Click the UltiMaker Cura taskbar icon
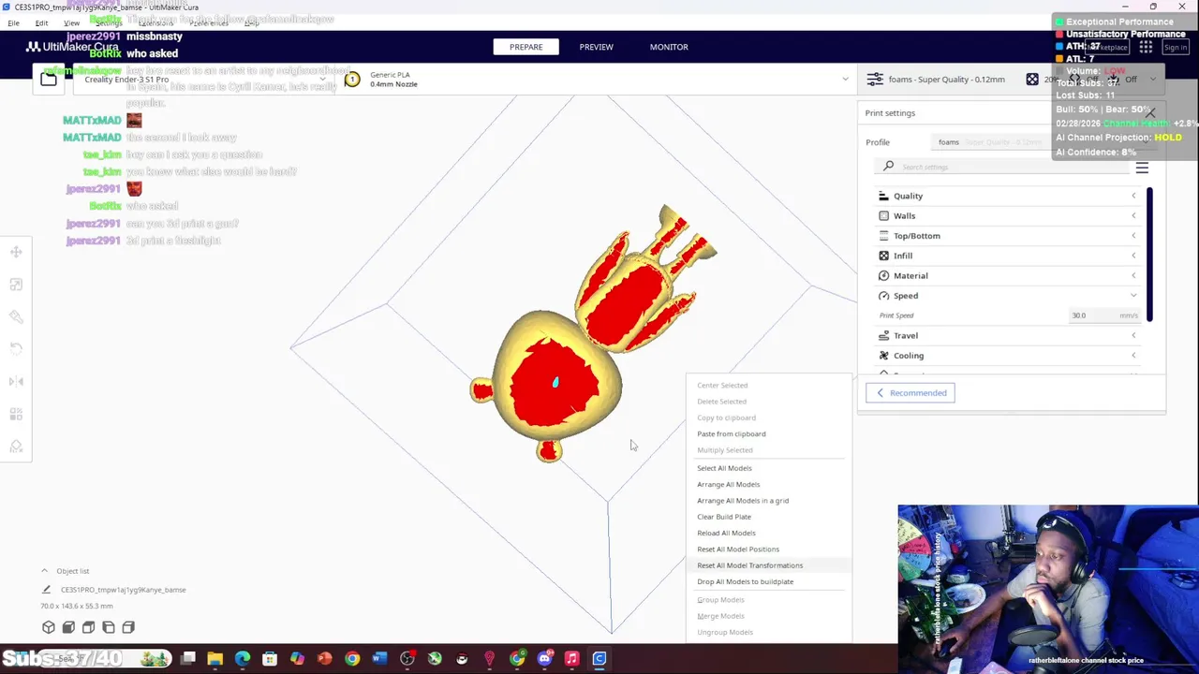 [599, 659]
